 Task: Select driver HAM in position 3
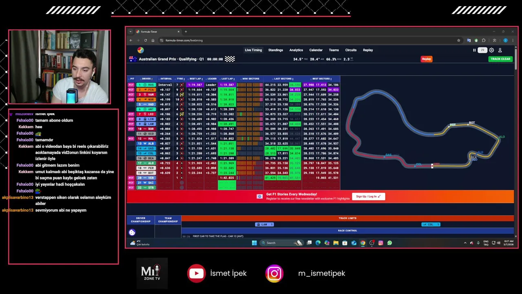146,95
